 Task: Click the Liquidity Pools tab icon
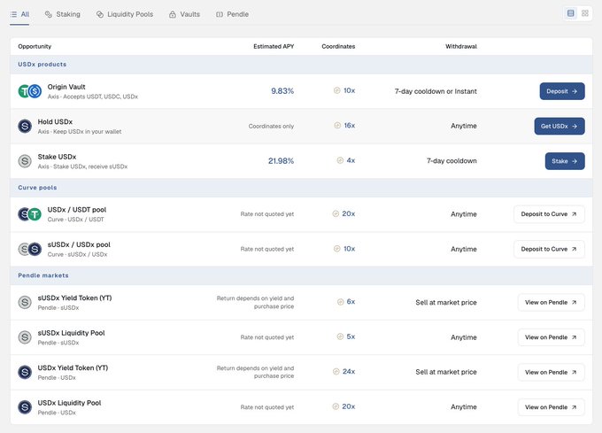pos(100,14)
